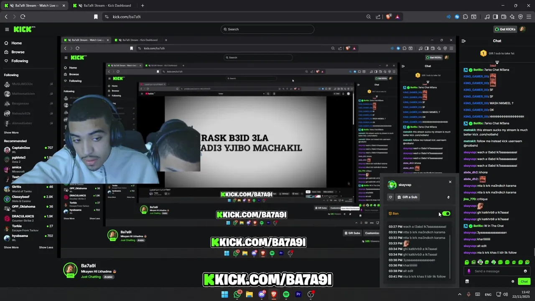
Task: Open the zoom indicator in the address bar
Action: 369,17
